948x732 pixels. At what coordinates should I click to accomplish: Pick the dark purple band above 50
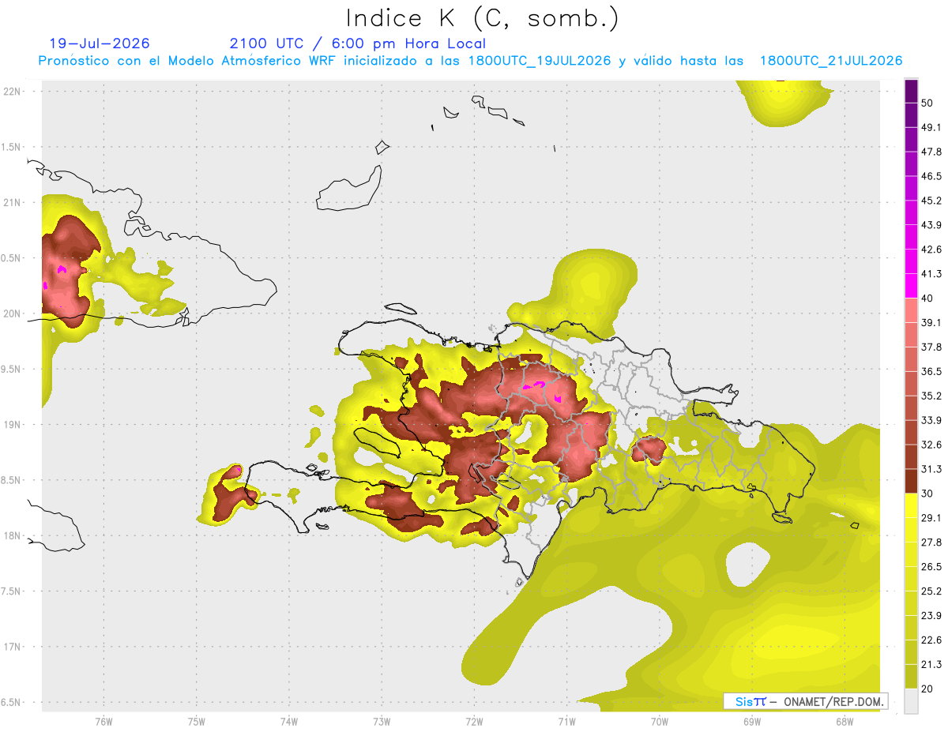(x=912, y=91)
